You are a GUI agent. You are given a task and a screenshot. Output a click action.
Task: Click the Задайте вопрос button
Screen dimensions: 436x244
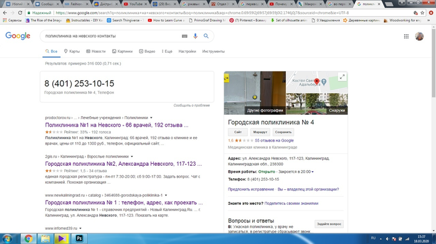coord(329,224)
